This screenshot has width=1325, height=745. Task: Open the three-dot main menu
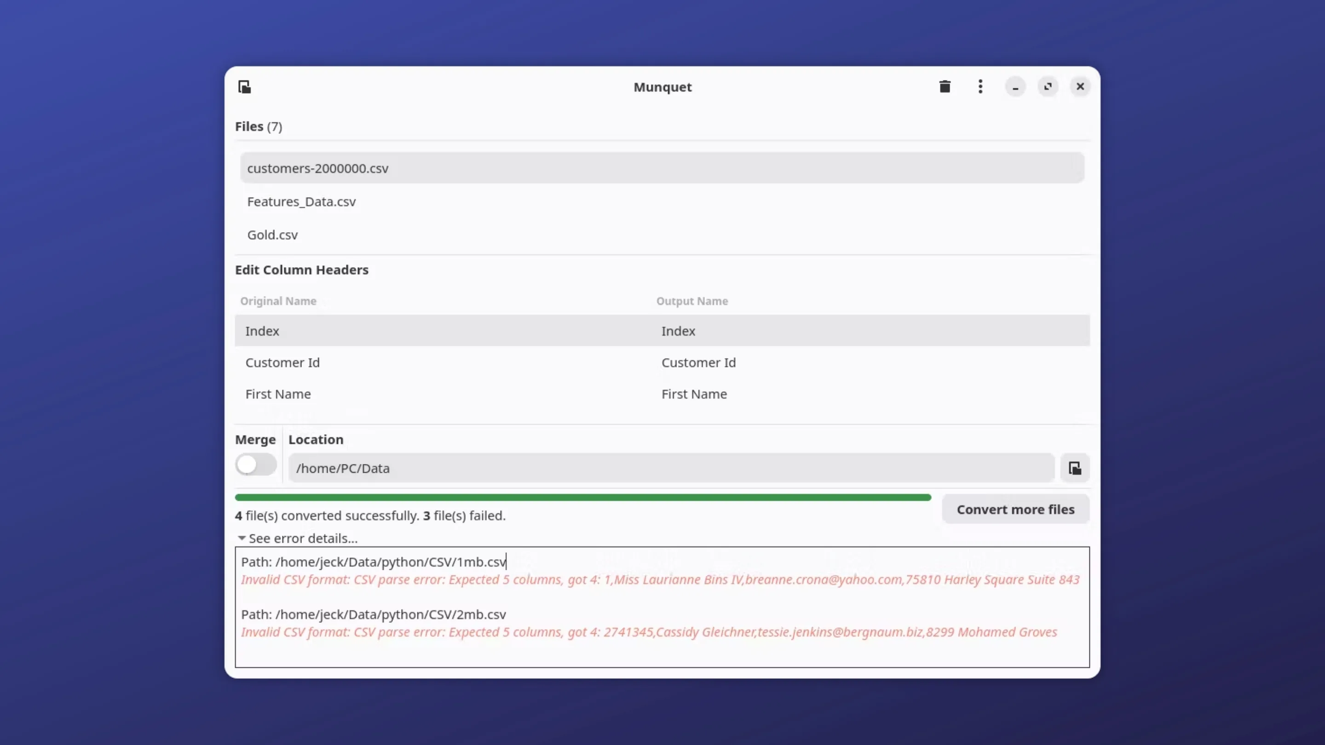[980, 87]
